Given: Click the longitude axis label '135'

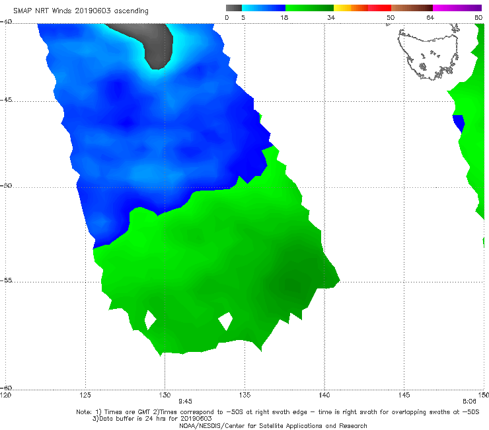Looking at the screenshot, I should 244,395.
